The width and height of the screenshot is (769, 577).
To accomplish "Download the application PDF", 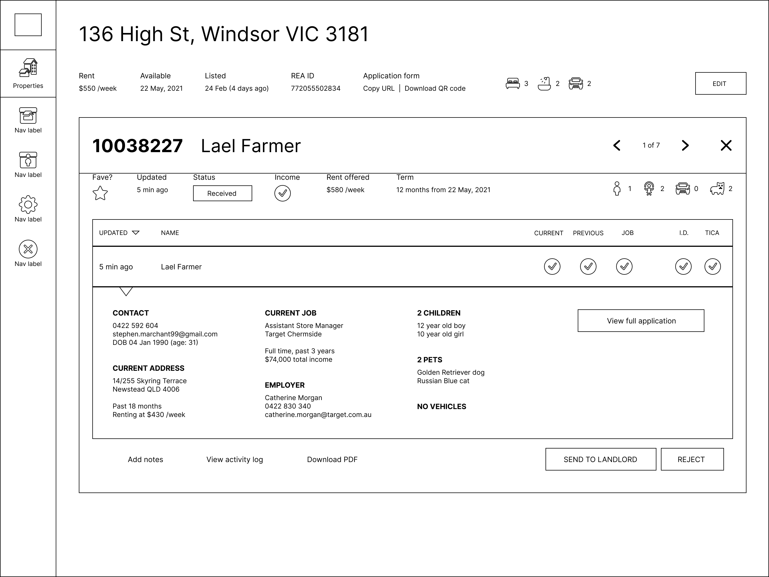I will 332,459.
